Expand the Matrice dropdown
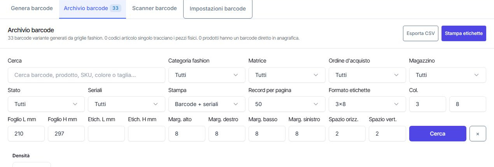The image size is (494, 167). [x=287, y=75]
